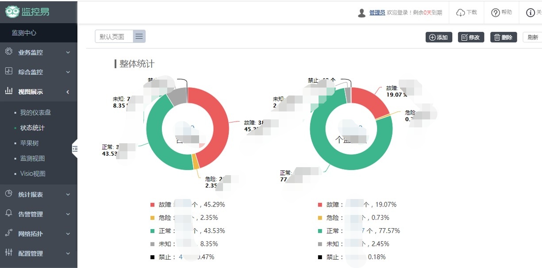542x268 pixels.
Task: Click the 管理员 user link
Action: click(377, 13)
